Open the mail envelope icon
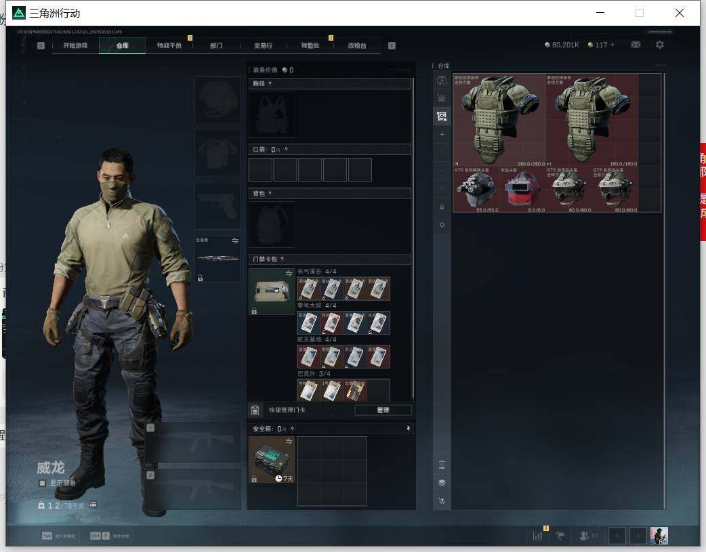 tap(636, 45)
